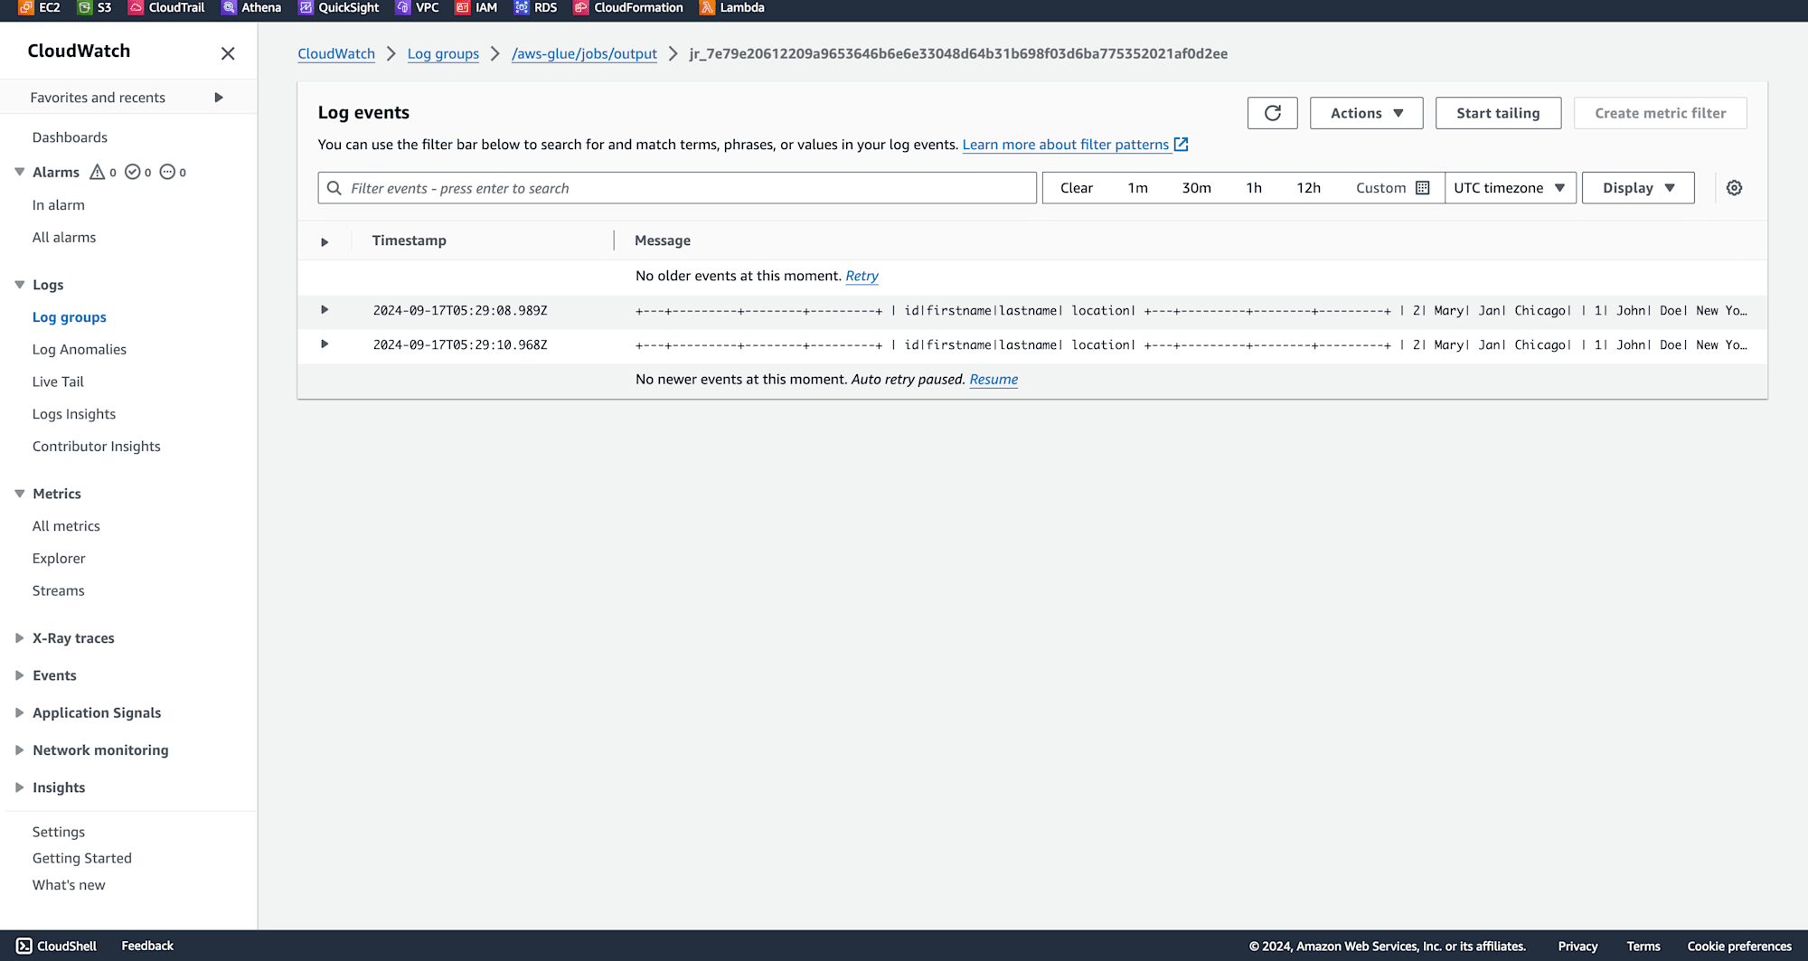This screenshot has width=1808, height=961.
Task: Go to Dashboards
Action: (70, 137)
